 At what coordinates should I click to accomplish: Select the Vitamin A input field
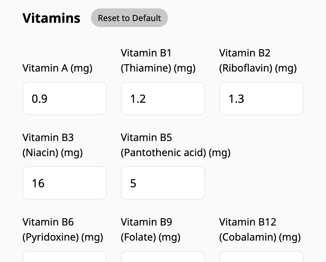coord(64,98)
